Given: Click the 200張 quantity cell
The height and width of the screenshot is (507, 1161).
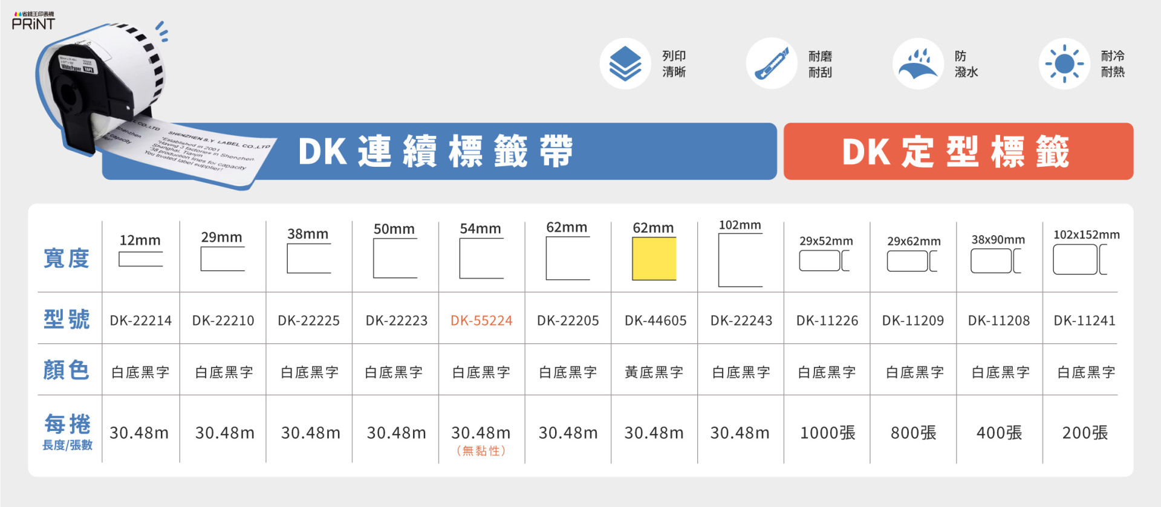Looking at the screenshot, I should click(x=1085, y=433).
